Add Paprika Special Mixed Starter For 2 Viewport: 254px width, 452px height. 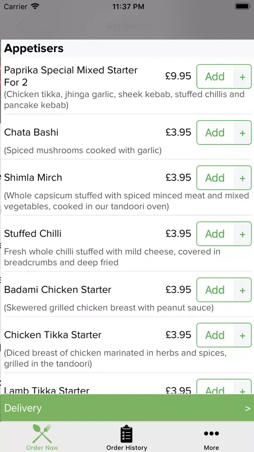[x=215, y=76]
